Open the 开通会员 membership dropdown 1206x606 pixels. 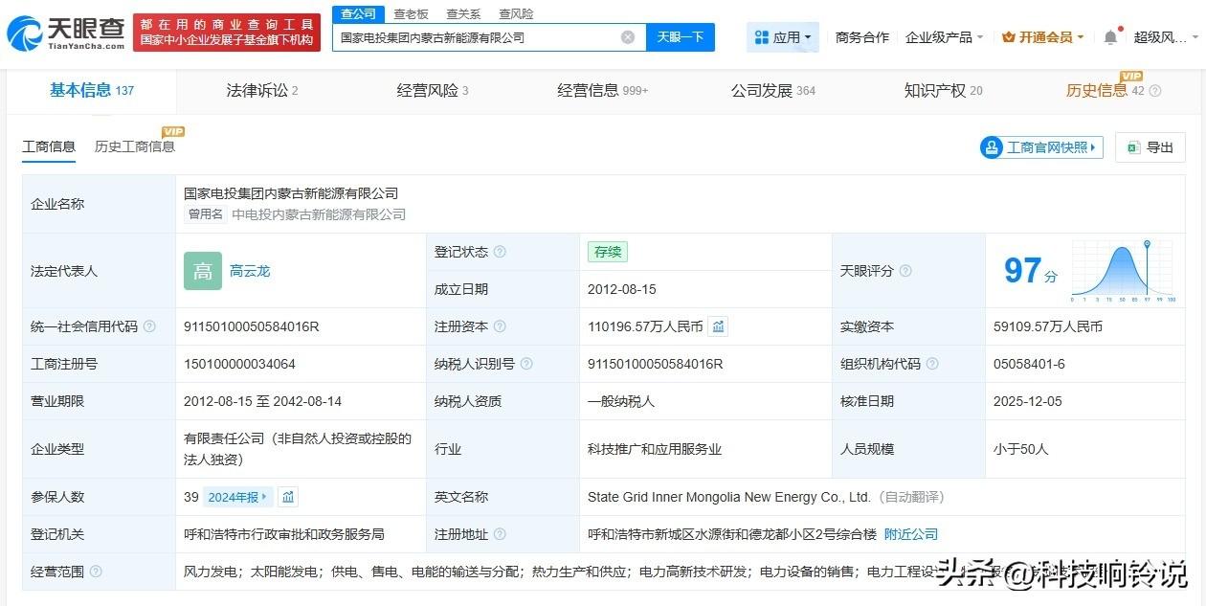click(1042, 37)
